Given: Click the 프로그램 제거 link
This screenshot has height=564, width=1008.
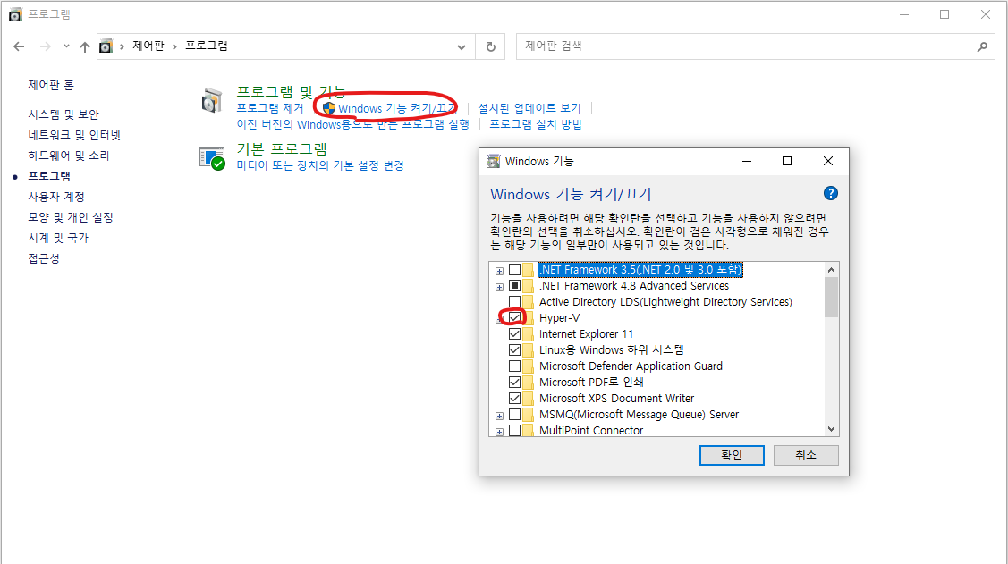Looking at the screenshot, I should 269,108.
